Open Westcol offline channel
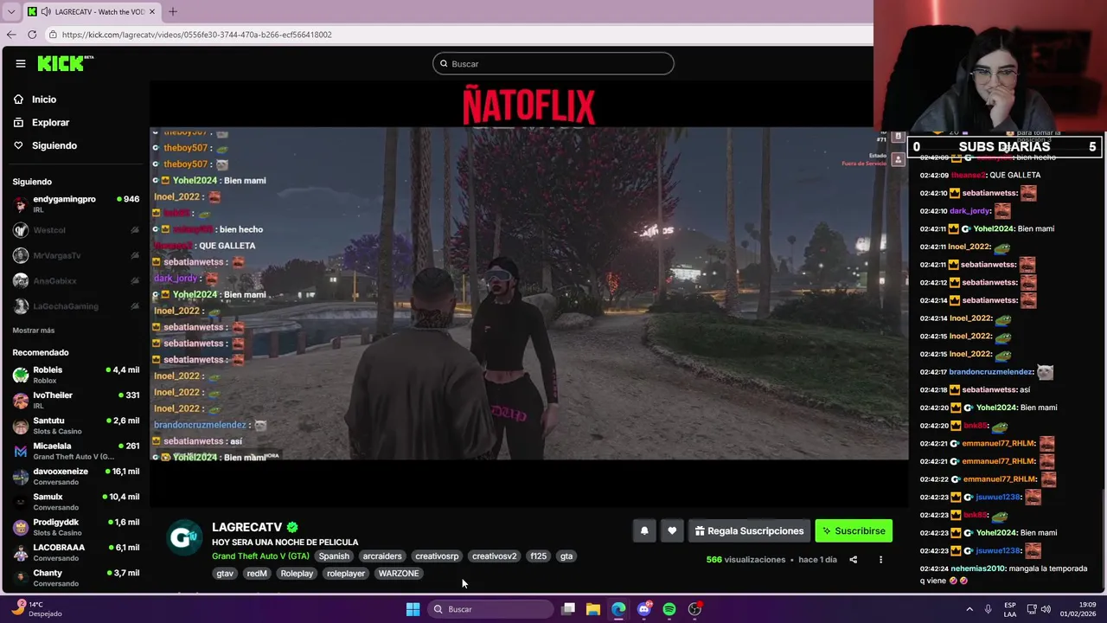Image resolution: width=1107 pixels, height=623 pixels. click(76, 230)
